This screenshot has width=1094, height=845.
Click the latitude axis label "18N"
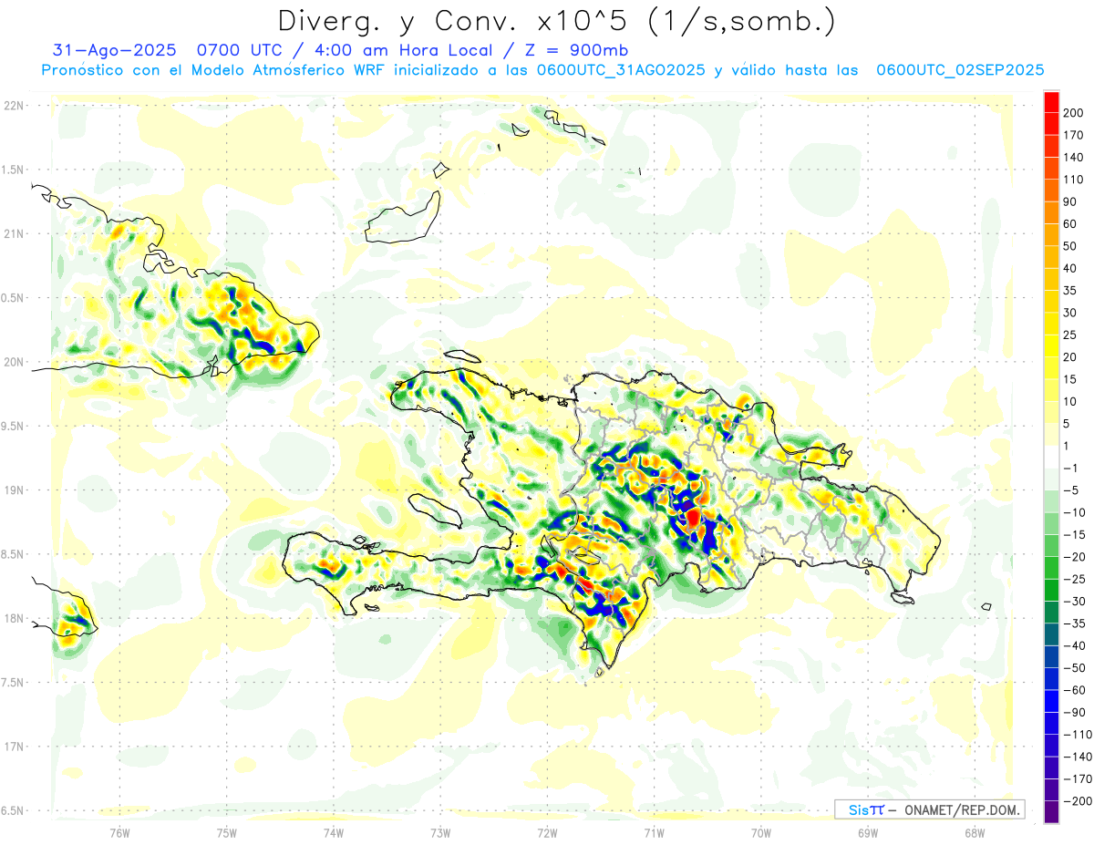[x=14, y=618]
